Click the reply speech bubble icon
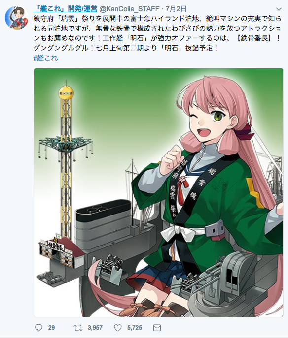This screenshot has width=288, height=338. tap(38, 328)
